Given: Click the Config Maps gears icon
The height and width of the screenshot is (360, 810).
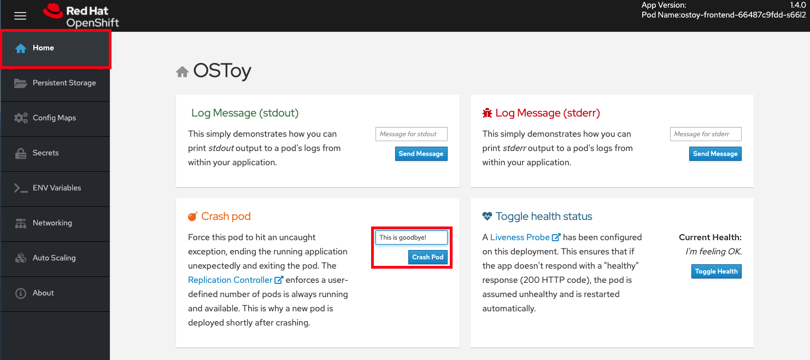Looking at the screenshot, I should [x=21, y=118].
